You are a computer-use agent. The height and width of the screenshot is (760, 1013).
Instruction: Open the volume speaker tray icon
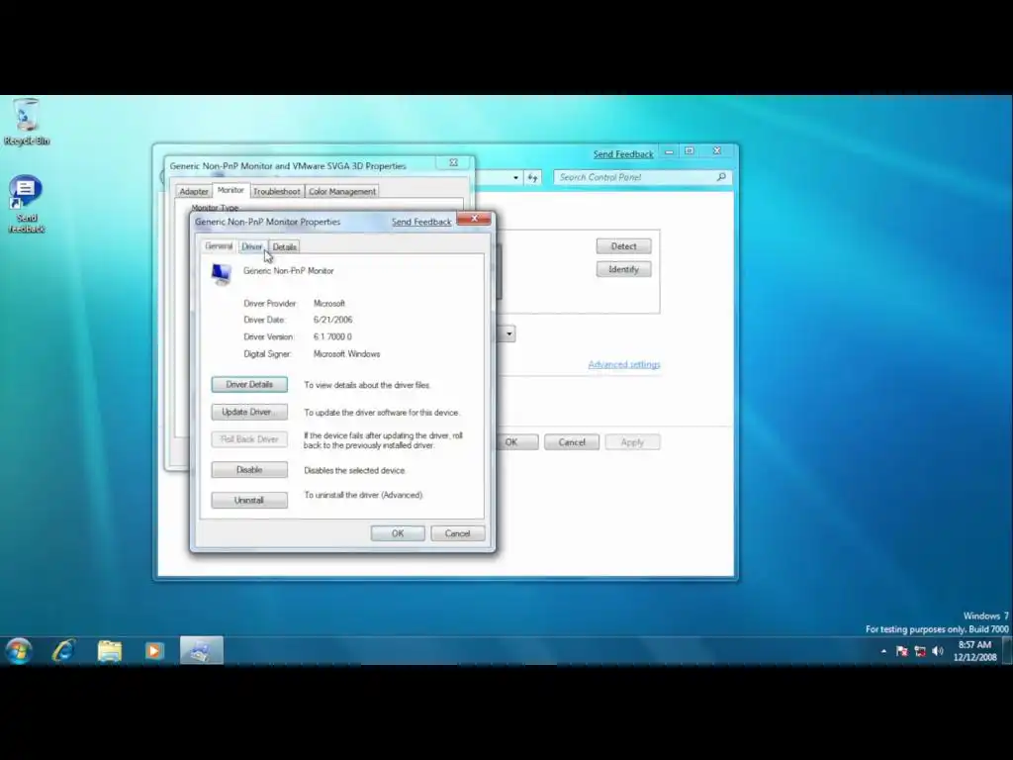938,651
